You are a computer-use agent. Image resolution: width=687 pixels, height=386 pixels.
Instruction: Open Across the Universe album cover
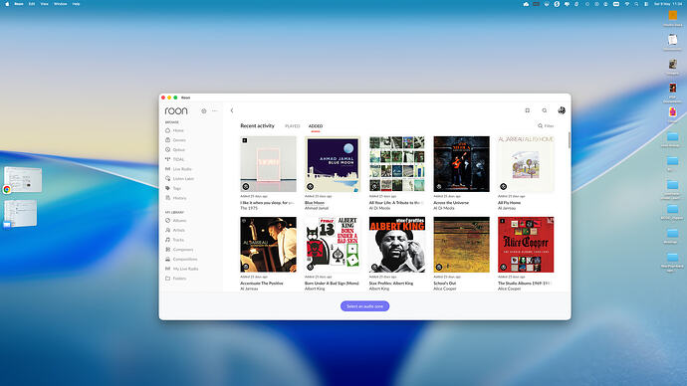click(x=461, y=164)
